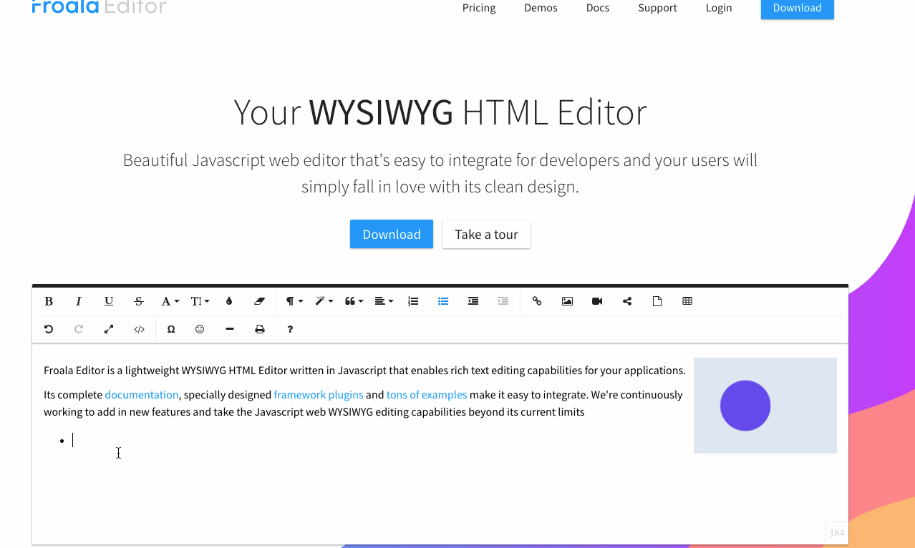Click the insert link icon
Image resolution: width=915 pixels, height=548 pixels.
(x=537, y=301)
